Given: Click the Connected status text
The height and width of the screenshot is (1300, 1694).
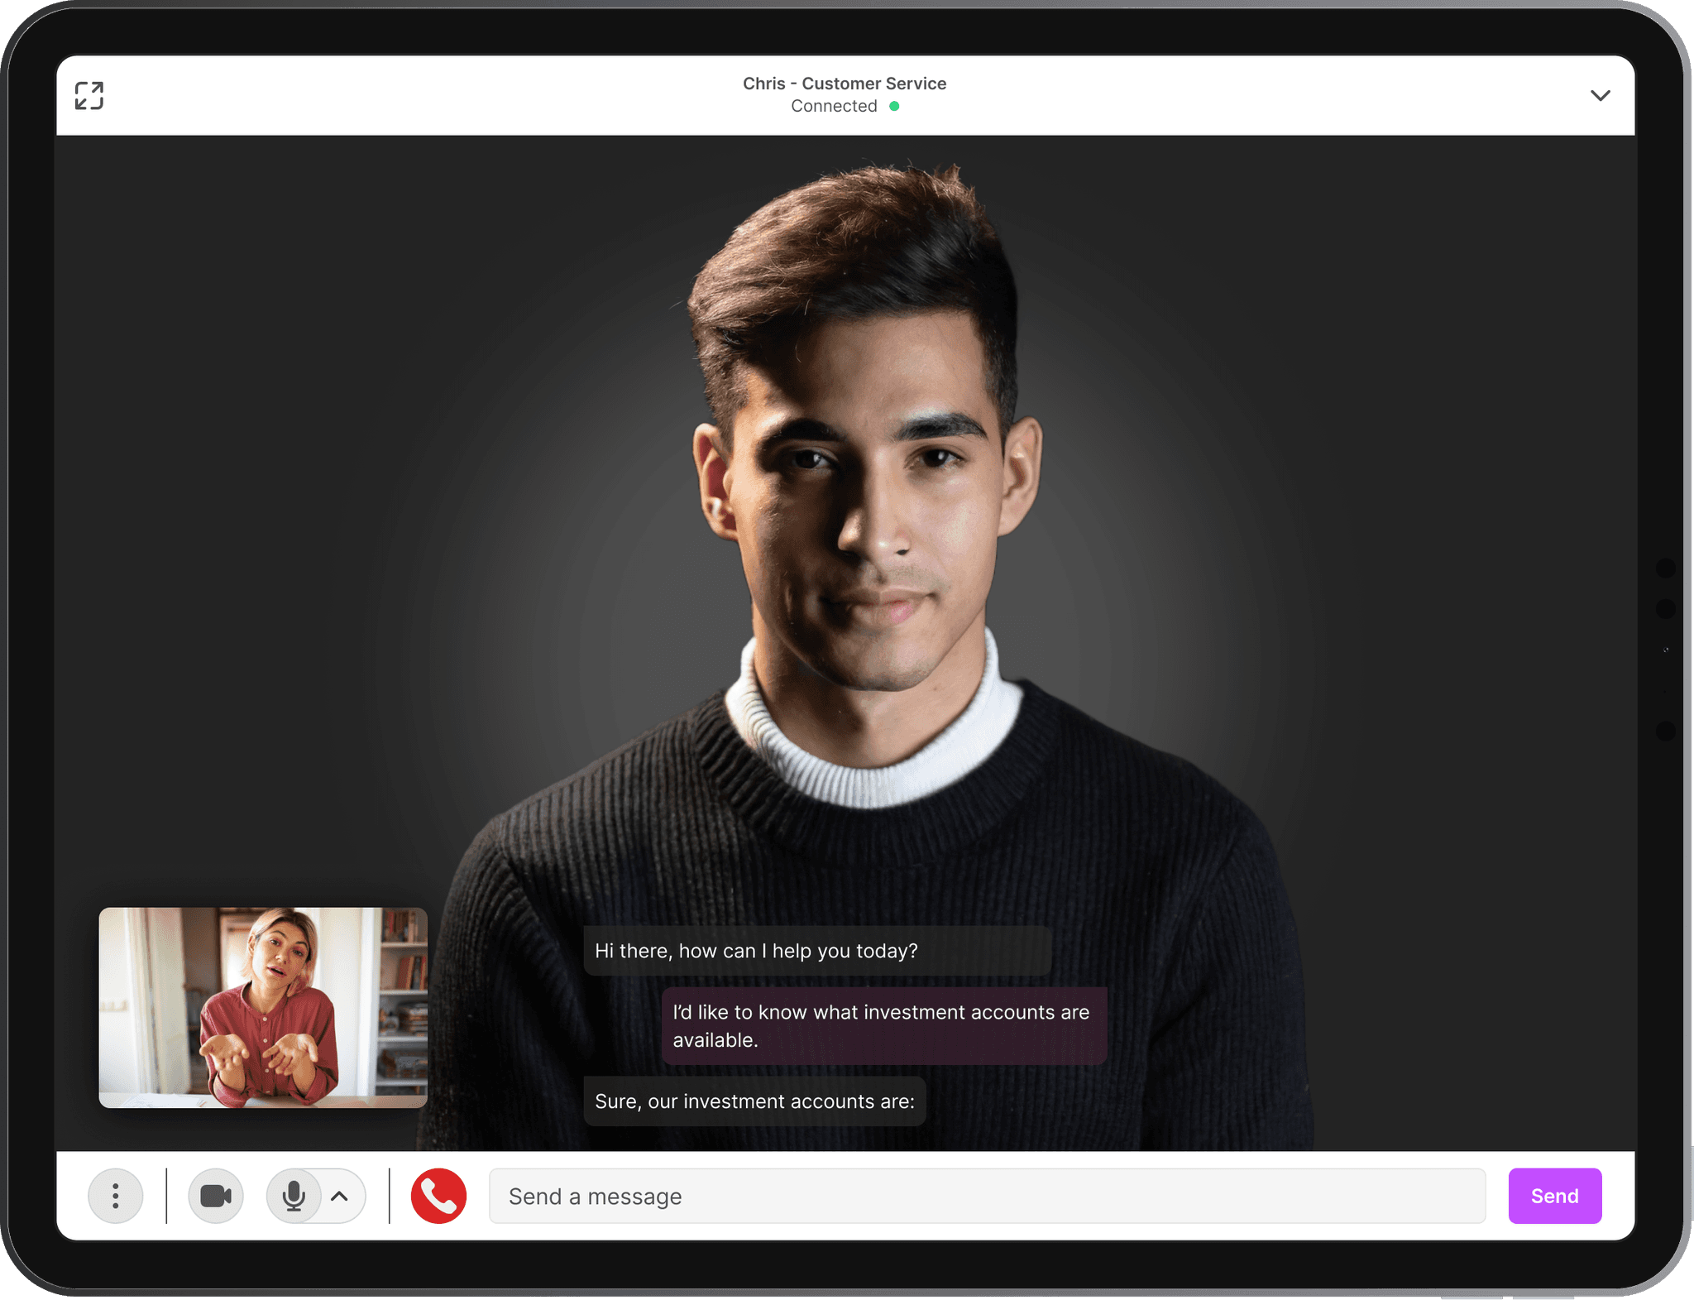Looking at the screenshot, I should coord(834,106).
